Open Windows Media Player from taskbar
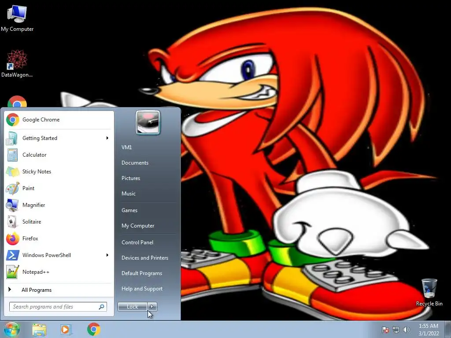Image resolution: width=451 pixels, height=338 pixels. point(66,330)
